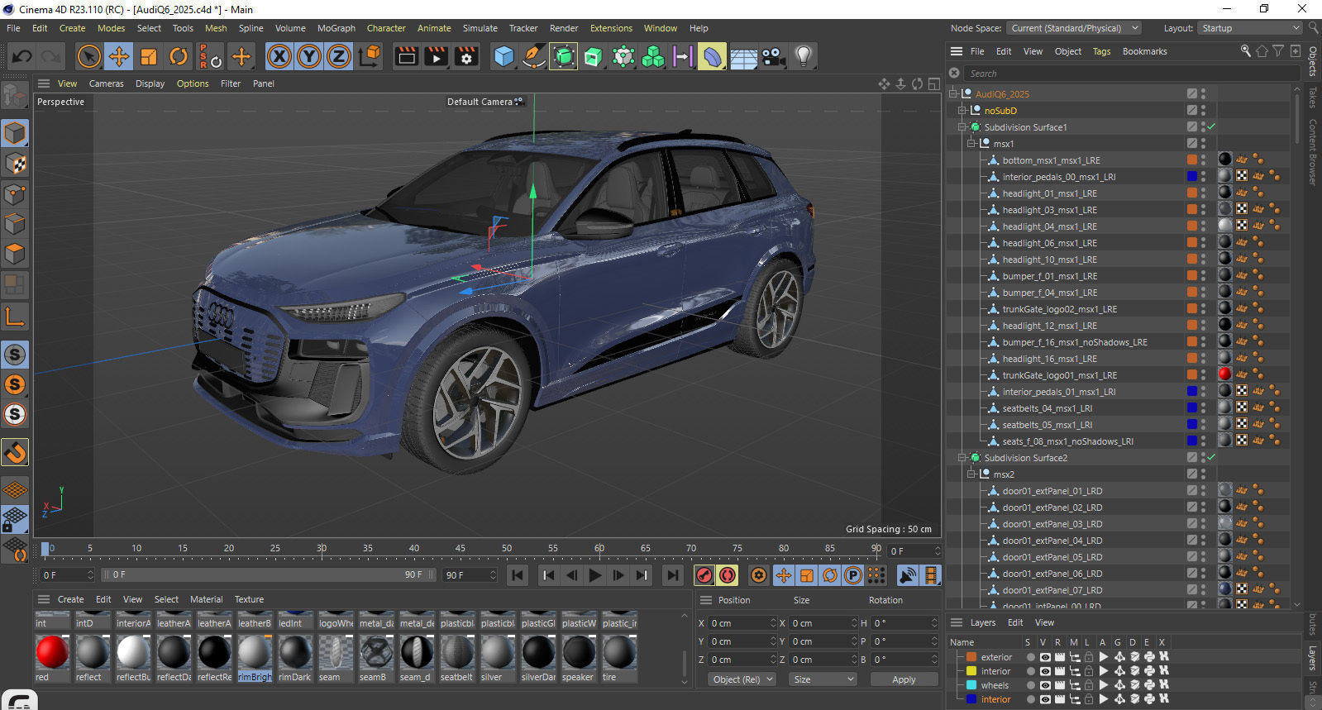
Task: Open Object Manager Tags menu
Action: pyautogui.click(x=1101, y=51)
